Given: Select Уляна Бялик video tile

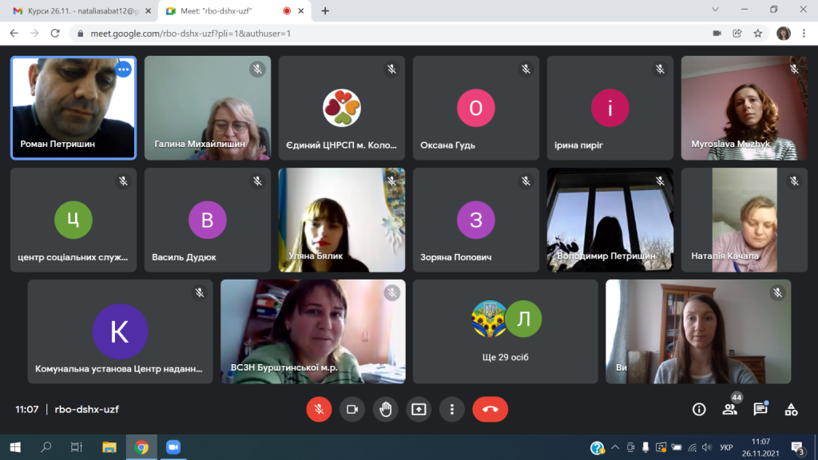Looking at the screenshot, I should [342, 220].
